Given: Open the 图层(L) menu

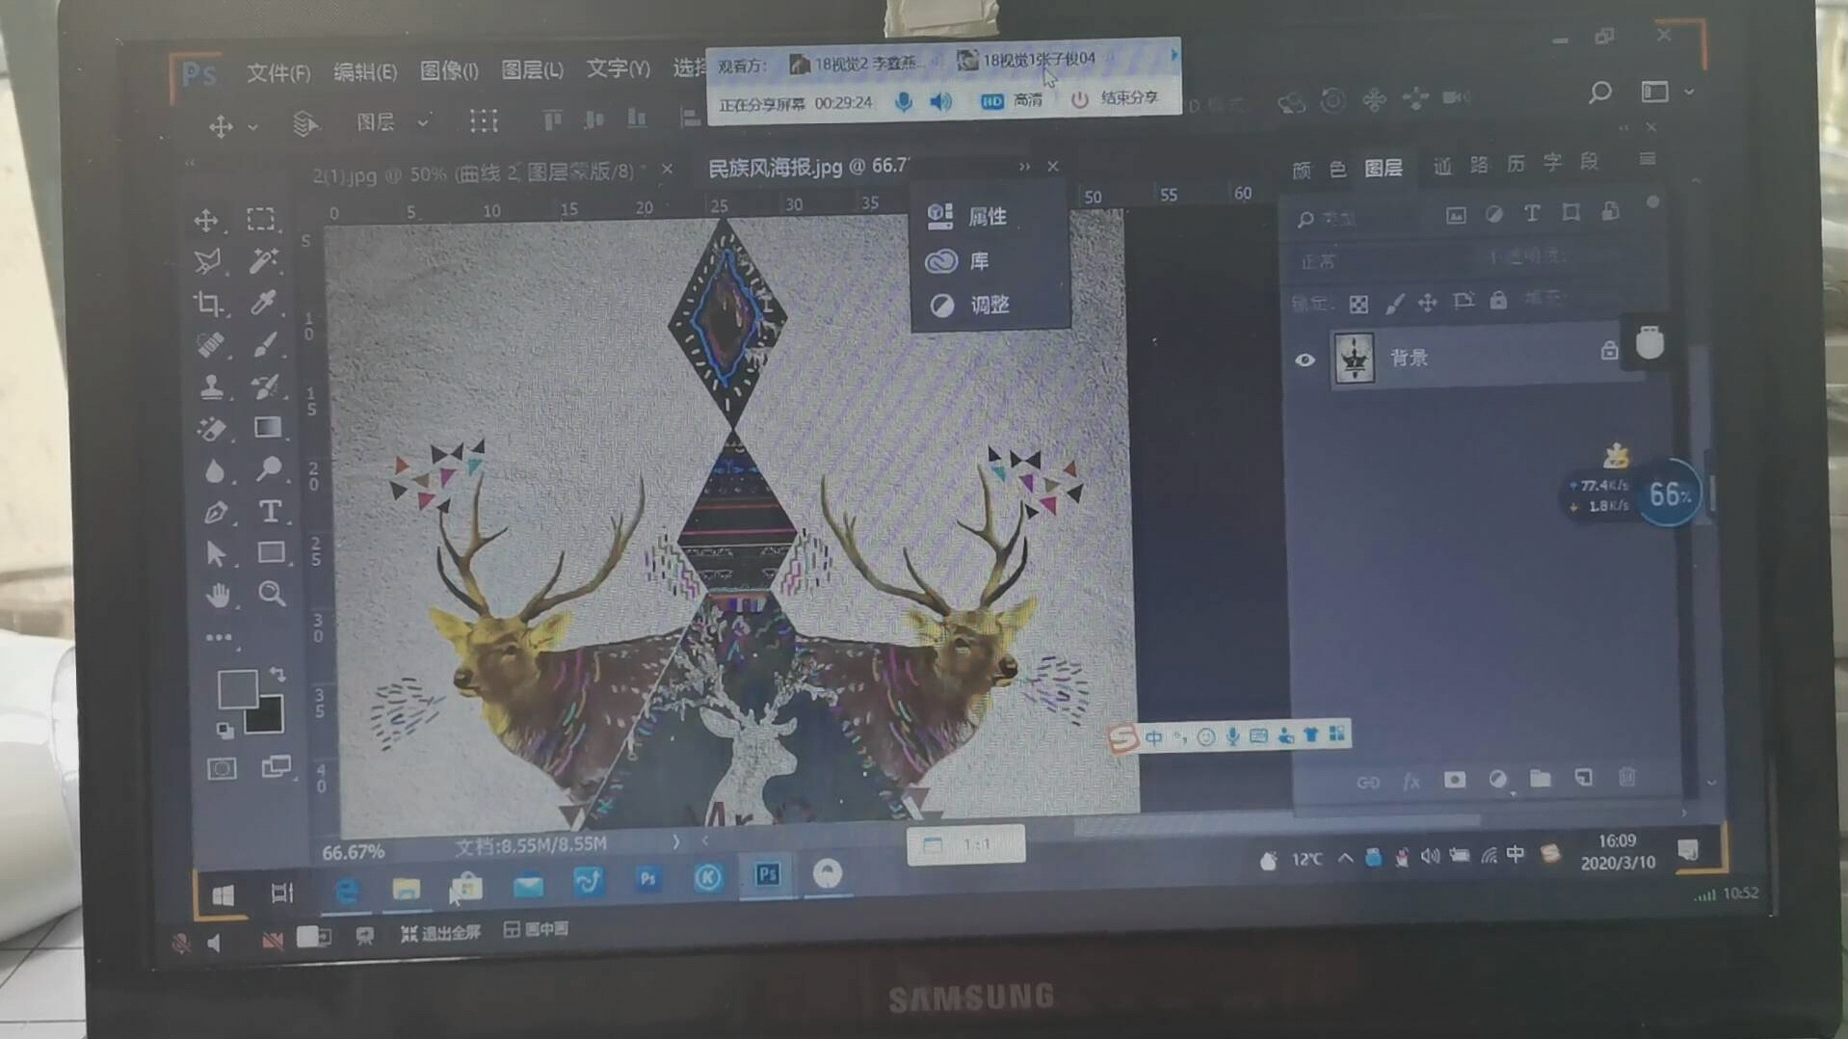Looking at the screenshot, I should coord(532,69).
